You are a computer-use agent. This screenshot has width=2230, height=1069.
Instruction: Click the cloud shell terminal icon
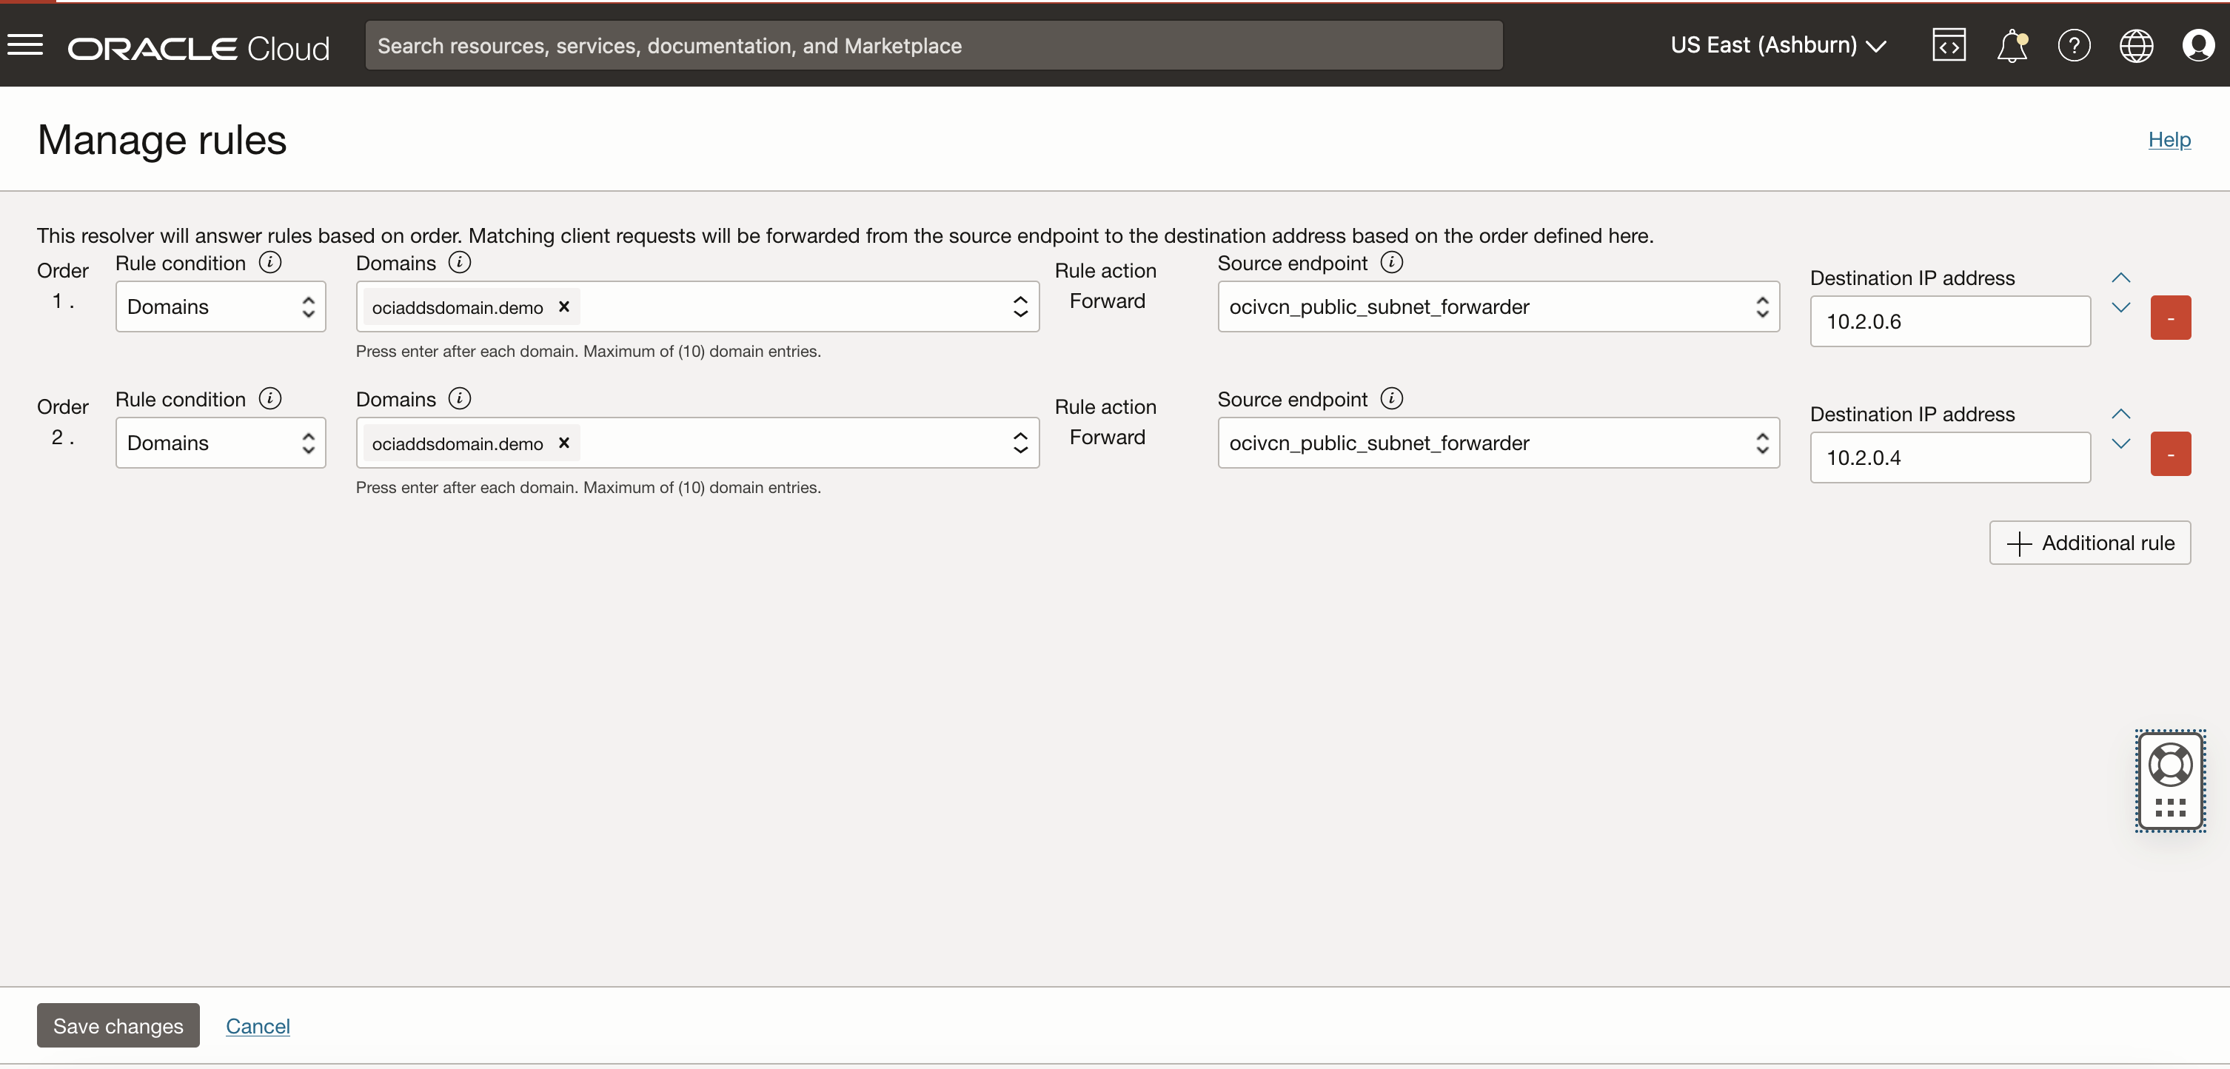(1949, 45)
